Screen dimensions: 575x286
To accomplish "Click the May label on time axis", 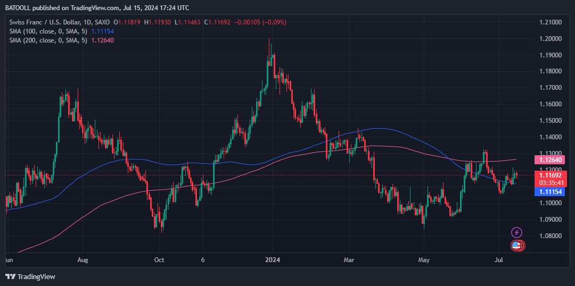I will click(x=424, y=260).
